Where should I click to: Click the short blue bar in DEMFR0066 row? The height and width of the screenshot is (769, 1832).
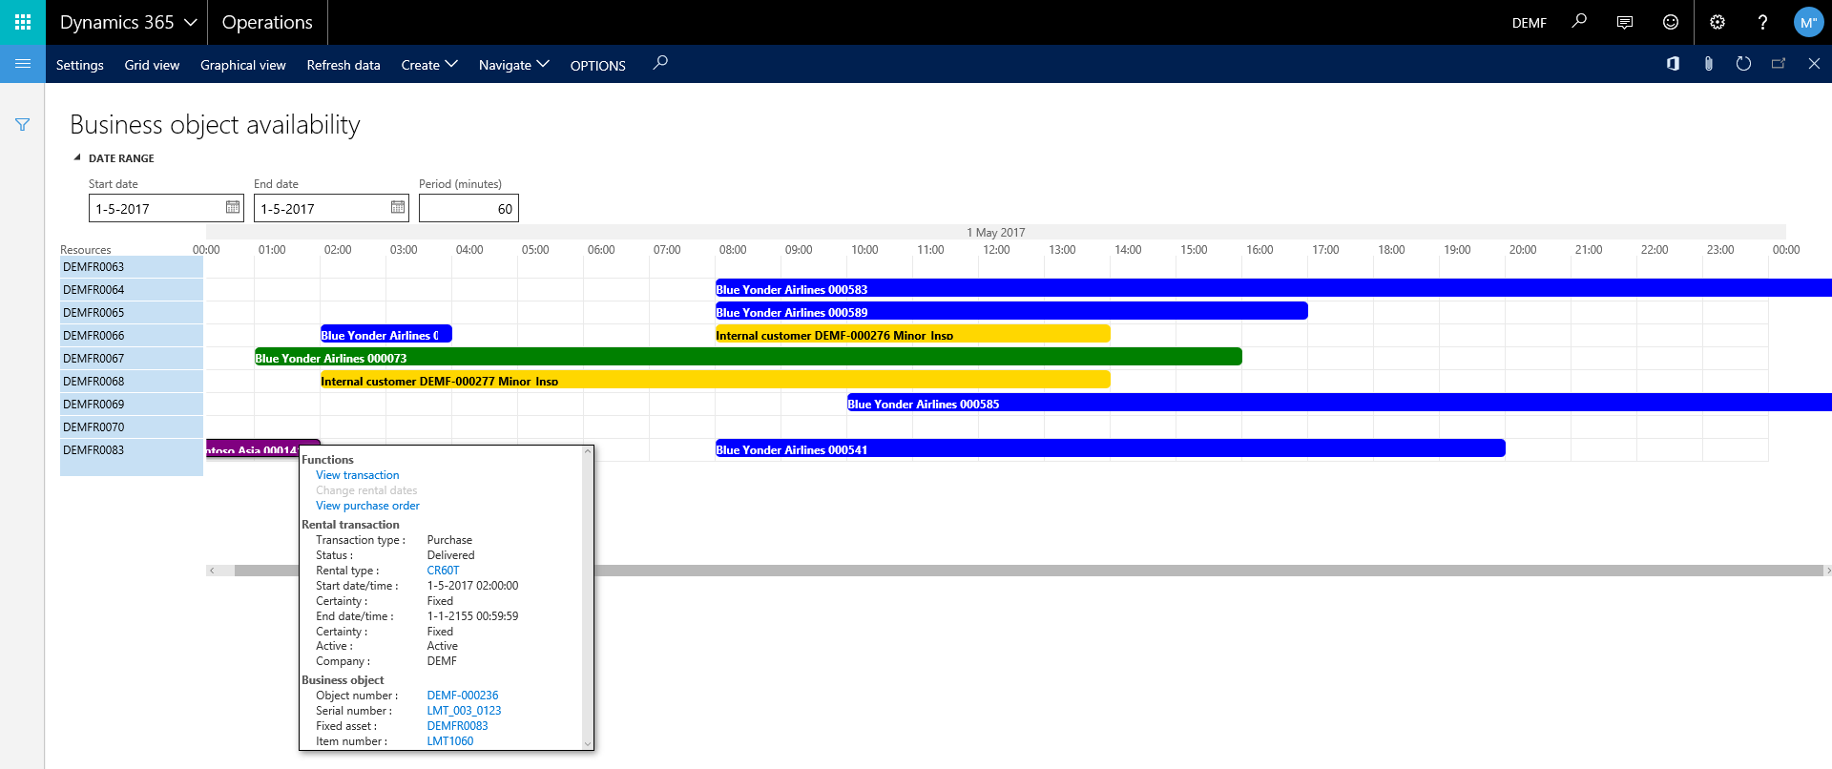tap(385, 334)
